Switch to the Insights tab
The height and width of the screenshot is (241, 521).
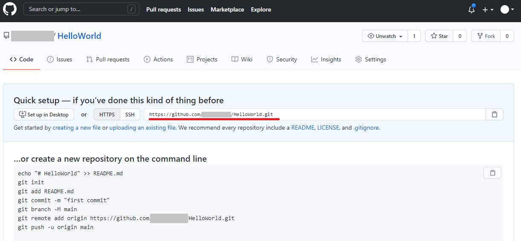pos(326,59)
